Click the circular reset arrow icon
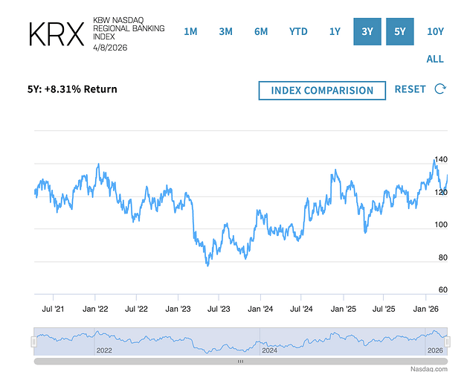This screenshot has height=372, width=464. pyautogui.click(x=440, y=89)
